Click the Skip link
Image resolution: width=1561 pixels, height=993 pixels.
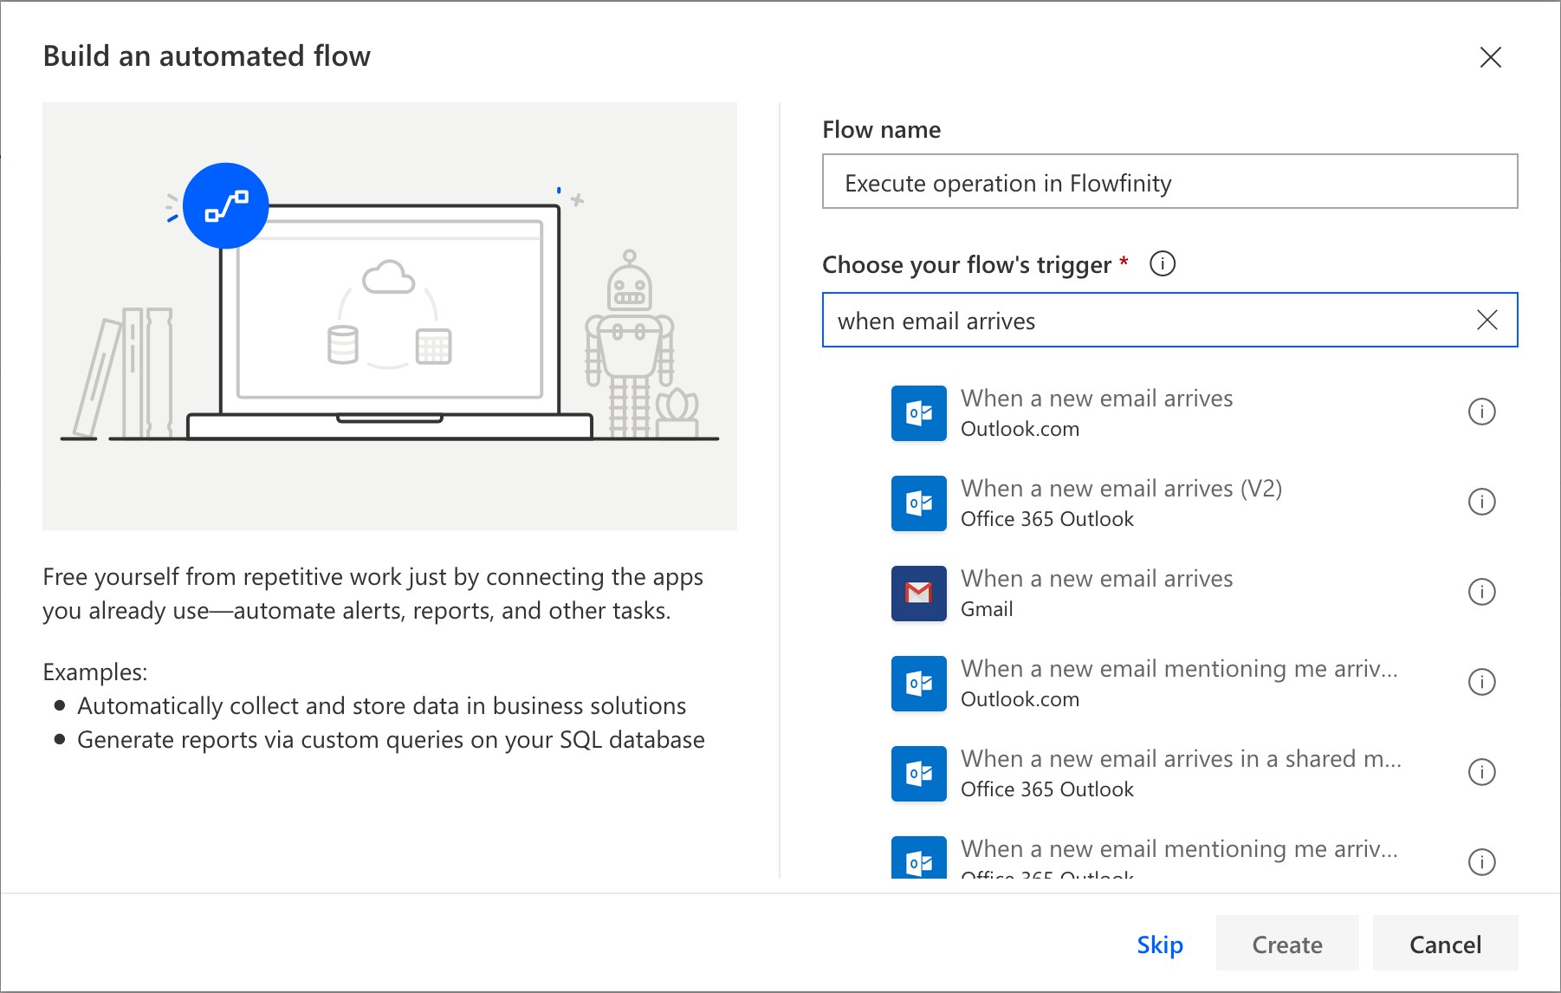click(1159, 944)
